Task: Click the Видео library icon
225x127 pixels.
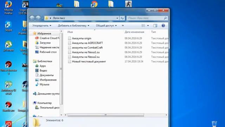Action: (37, 71)
